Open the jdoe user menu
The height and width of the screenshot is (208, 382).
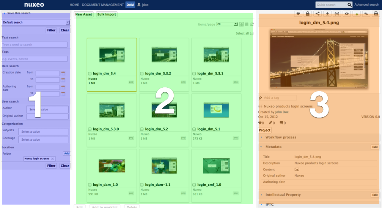(x=145, y=5)
